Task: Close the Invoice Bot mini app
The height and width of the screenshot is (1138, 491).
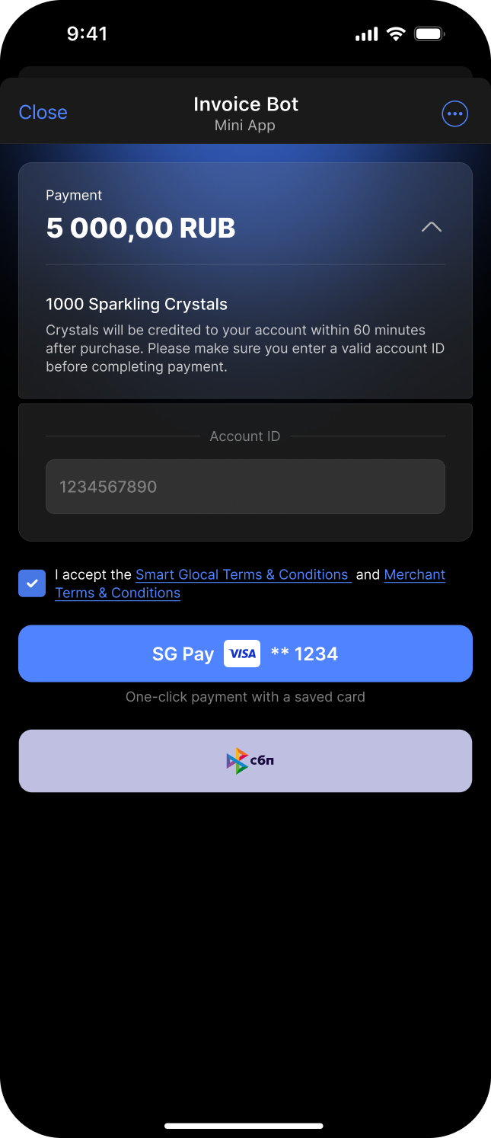Action: click(43, 112)
